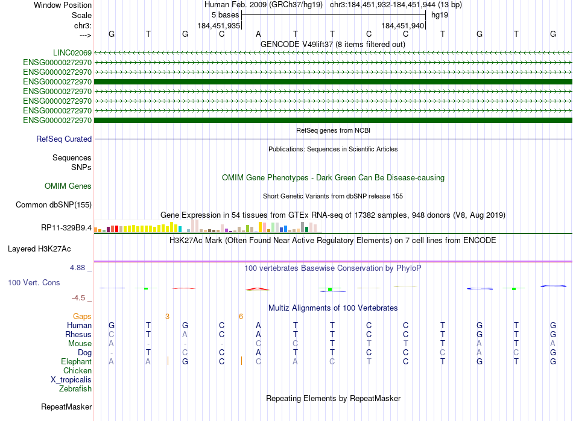Viewport: 573px width, 421px height.
Task: Select the X_tropicalis alignment row label
Action: [x=71, y=380]
